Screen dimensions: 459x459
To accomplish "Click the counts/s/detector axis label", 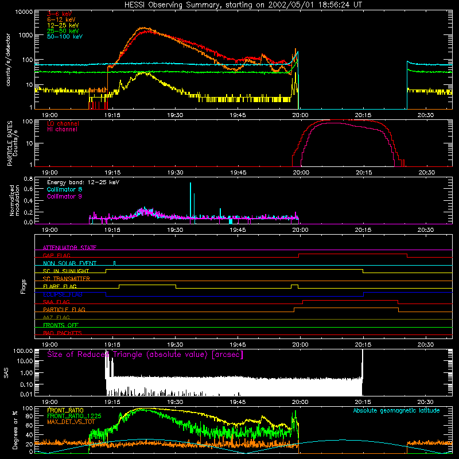I will (8, 60).
